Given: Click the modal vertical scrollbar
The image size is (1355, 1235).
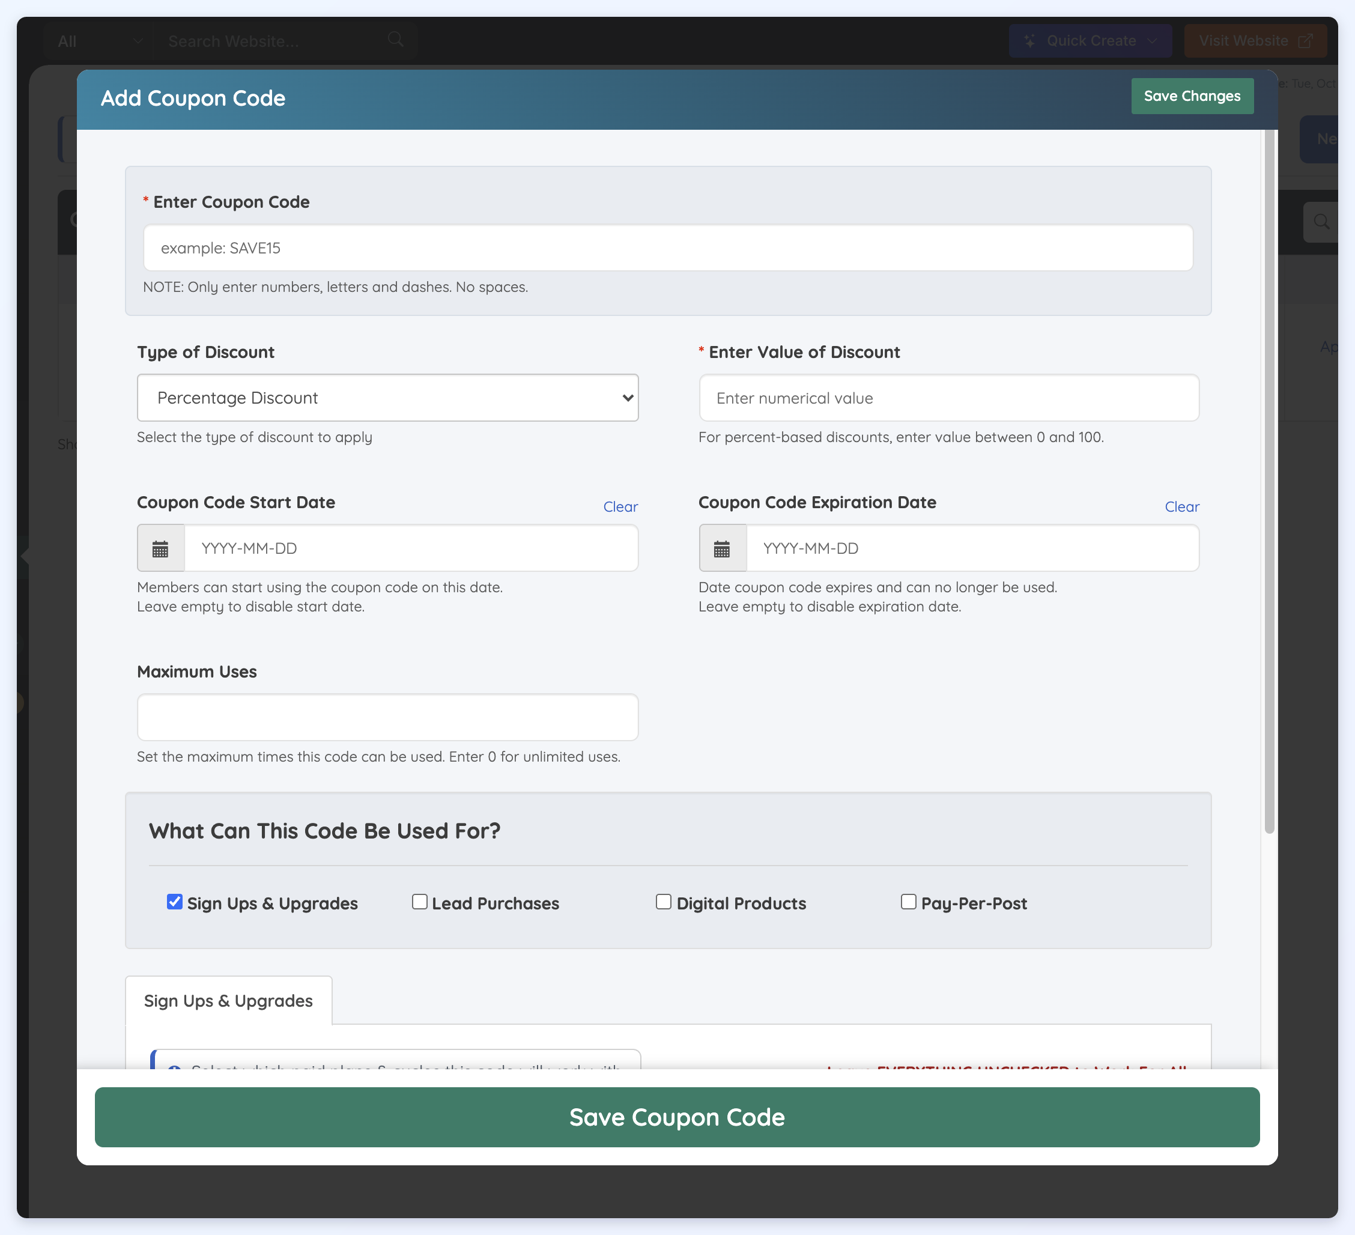Looking at the screenshot, I should pyautogui.click(x=1269, y=481).
